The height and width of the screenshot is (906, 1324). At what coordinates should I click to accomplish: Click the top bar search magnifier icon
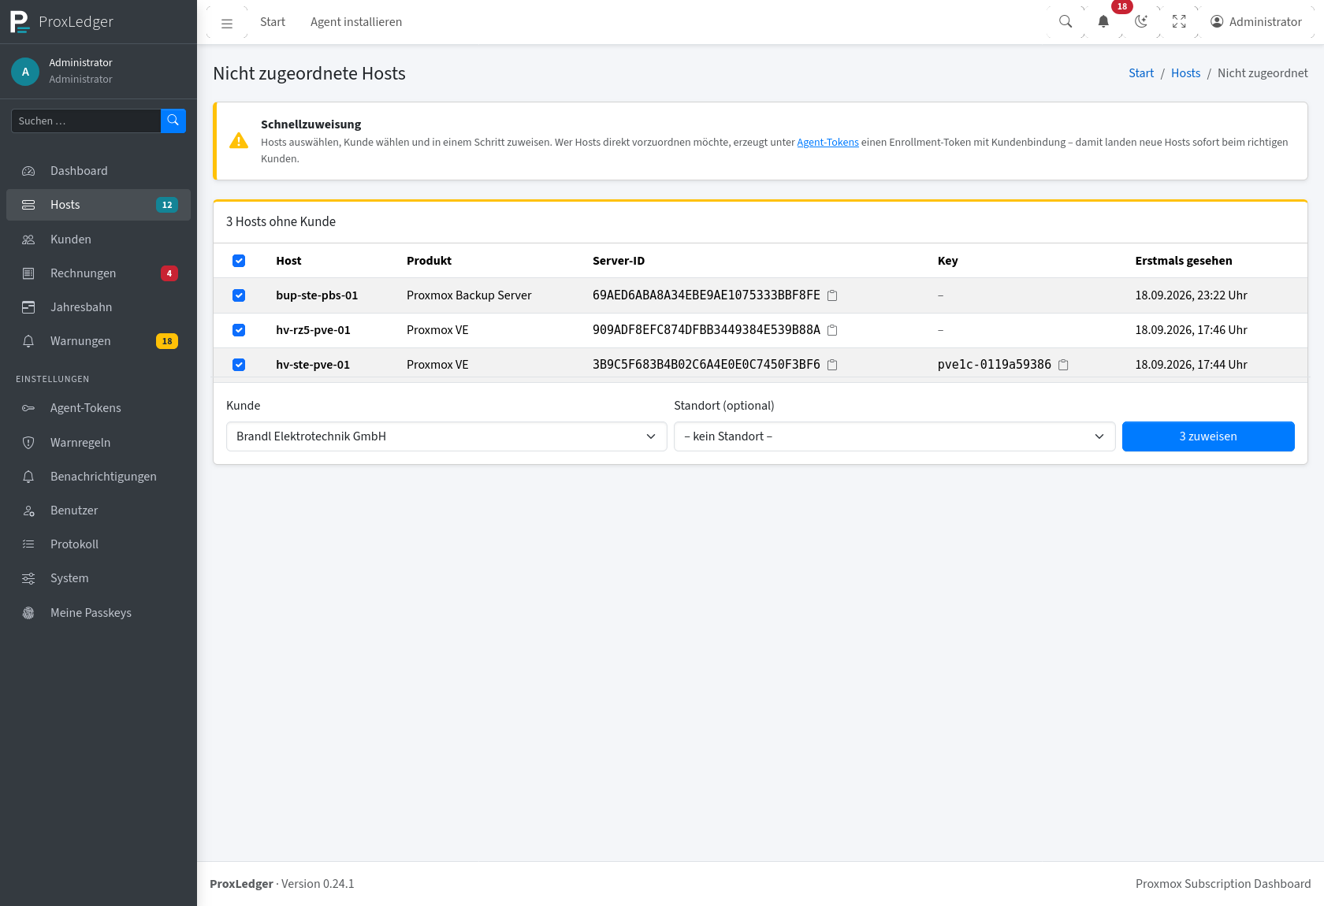coord(1066,22)
